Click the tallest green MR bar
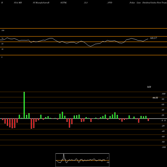Image resolution: width=167 pixels, height=167 pixels. pos(24,105)
